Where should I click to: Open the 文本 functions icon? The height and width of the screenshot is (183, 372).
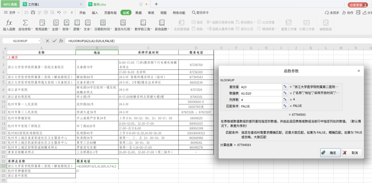(x=87, y=23)
